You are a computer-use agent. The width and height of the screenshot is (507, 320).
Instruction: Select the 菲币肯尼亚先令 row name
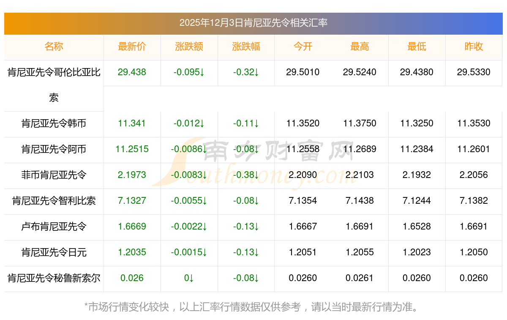[x=54, y=175]
